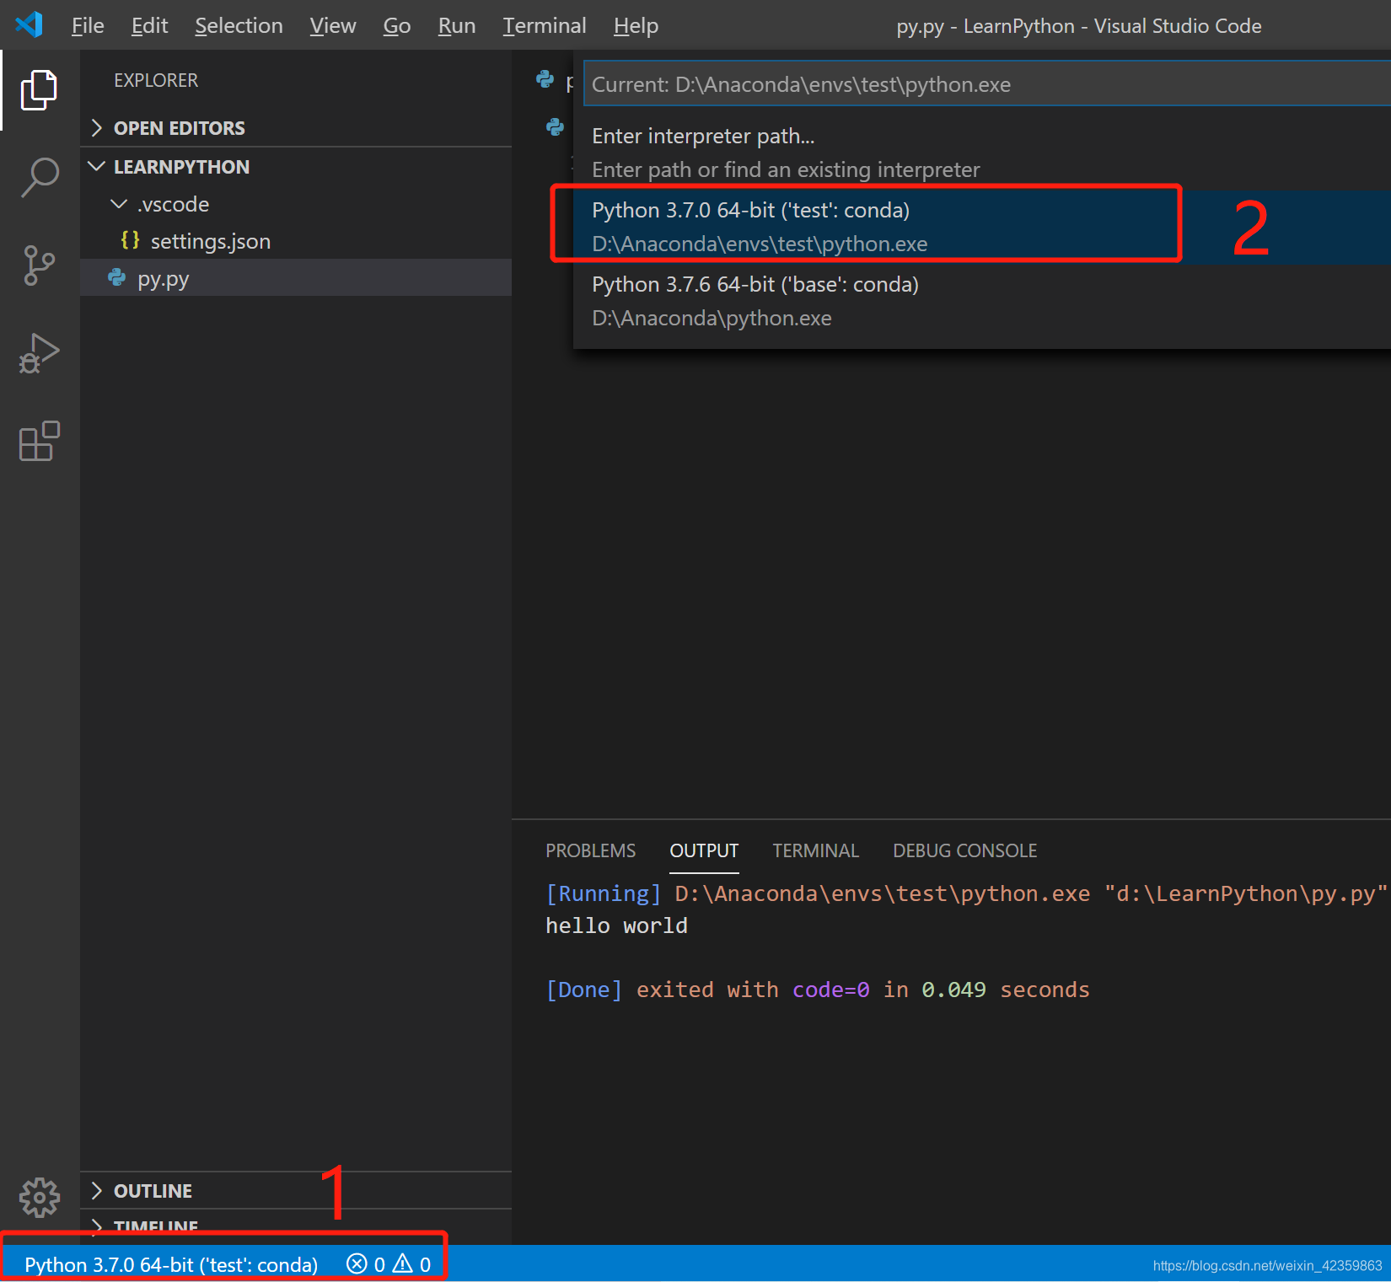
Task: Open the Help menu
Action: [x=636, y=25]
